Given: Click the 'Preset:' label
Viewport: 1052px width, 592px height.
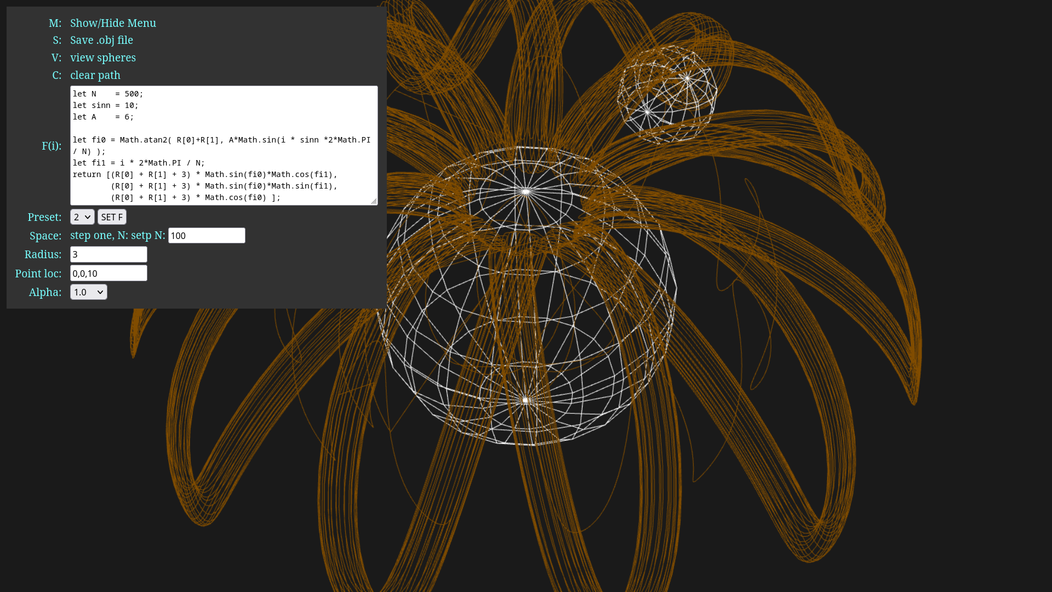Looking at the screenshot, I should pyautogui.click(x=44, y=217).
